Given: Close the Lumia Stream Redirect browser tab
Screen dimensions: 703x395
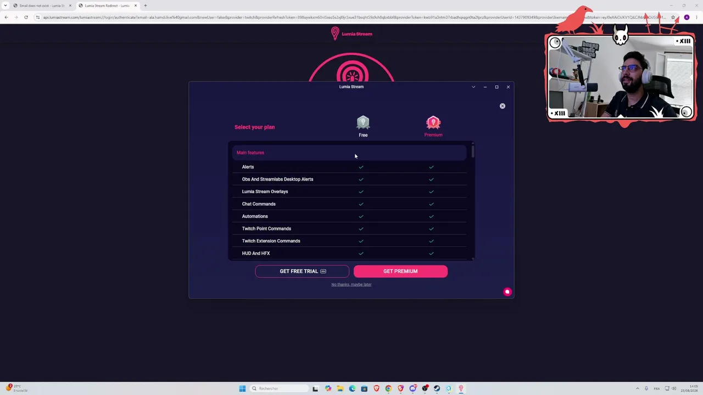Looking at the screenshot, I should click(136, 5).
